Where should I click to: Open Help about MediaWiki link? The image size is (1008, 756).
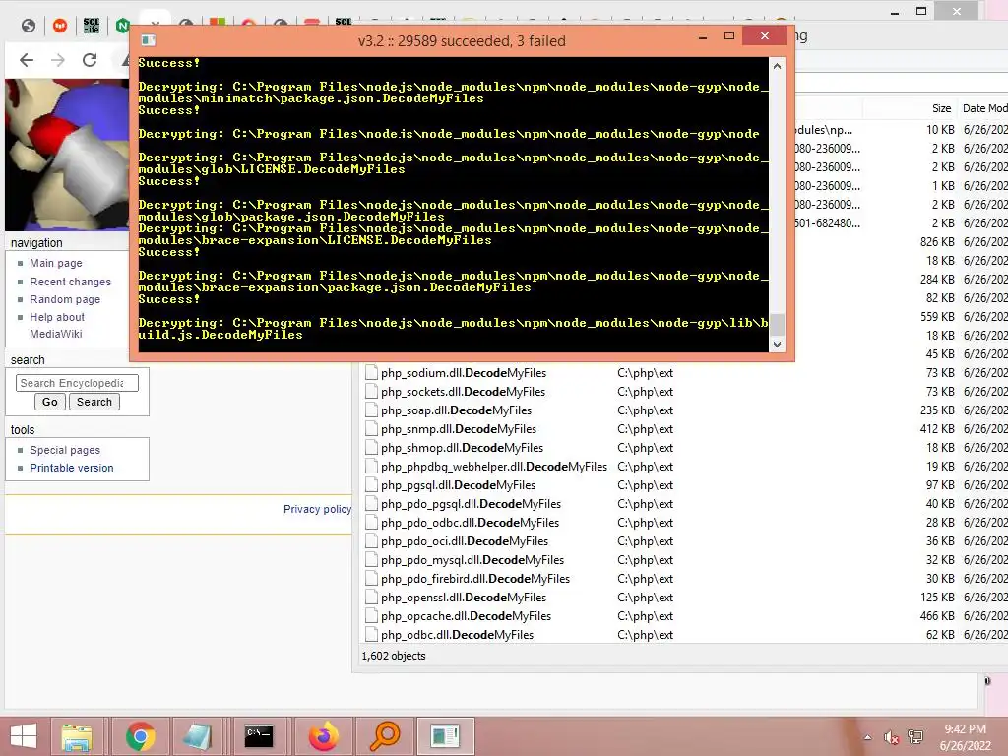(x=56, y=325)
